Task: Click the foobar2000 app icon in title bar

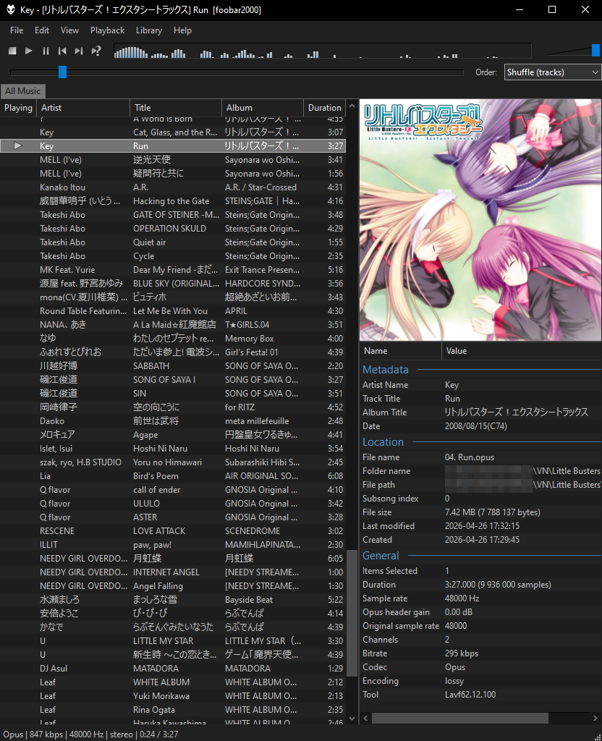Action: tap(10, 9)
